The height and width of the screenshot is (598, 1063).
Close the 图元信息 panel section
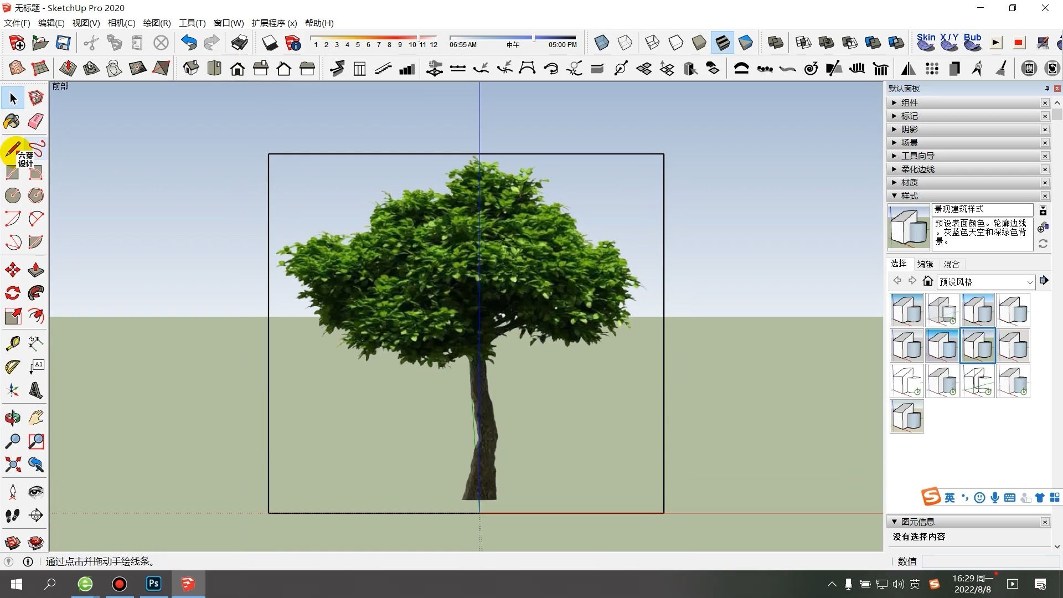click(x=1045, y=522)
